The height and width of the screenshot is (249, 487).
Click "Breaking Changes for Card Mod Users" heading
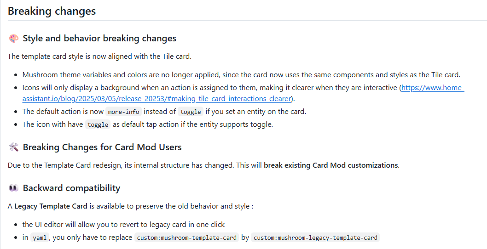coord(102,147)
